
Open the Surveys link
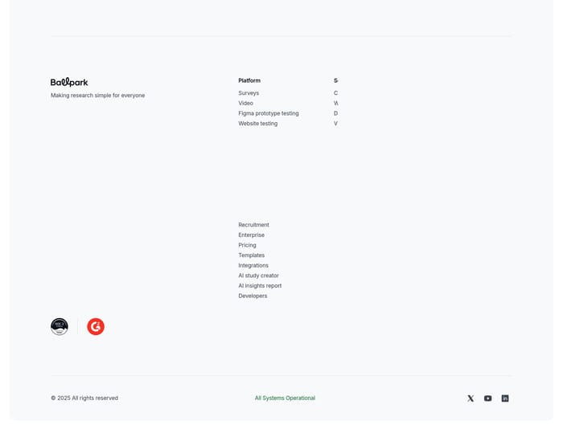click(249, 93)
